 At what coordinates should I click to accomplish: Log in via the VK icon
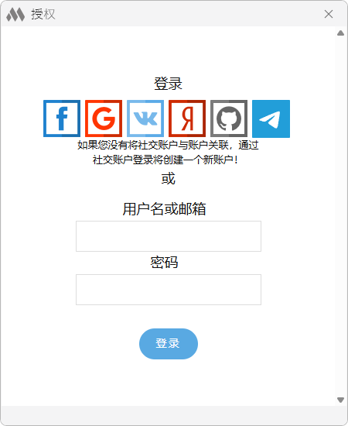(145, 119)
